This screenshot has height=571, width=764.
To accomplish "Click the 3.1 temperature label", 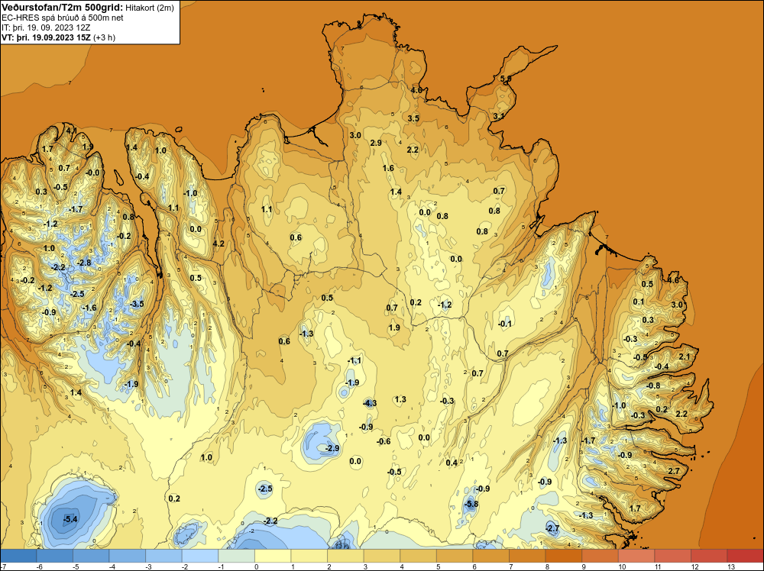I will (x=498, y=116).
